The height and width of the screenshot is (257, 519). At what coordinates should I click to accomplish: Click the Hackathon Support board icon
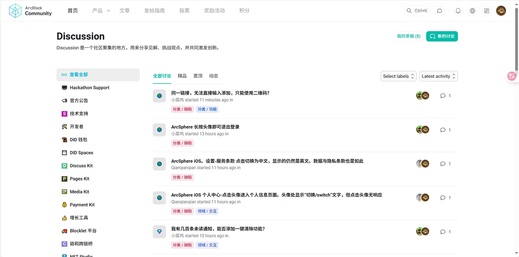(64, 88)
